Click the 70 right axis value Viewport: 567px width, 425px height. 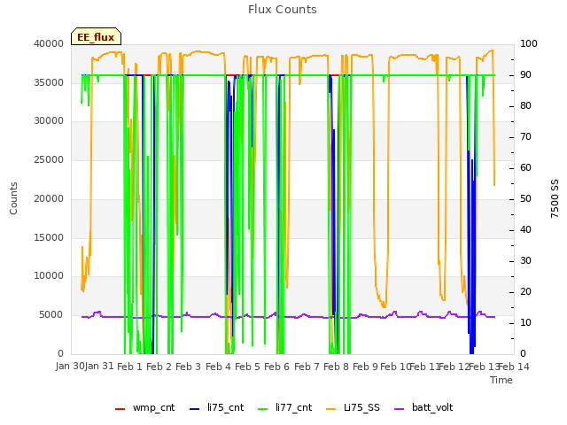point(525,137)
